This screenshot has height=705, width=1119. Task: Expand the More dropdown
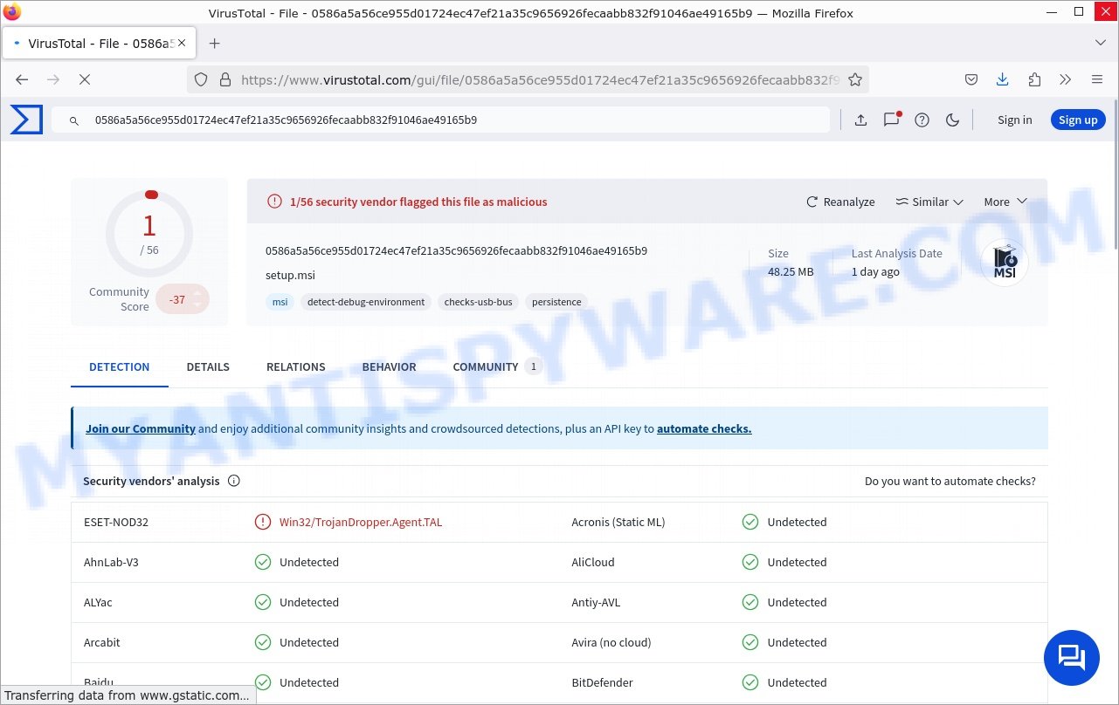coord(1005,202)
